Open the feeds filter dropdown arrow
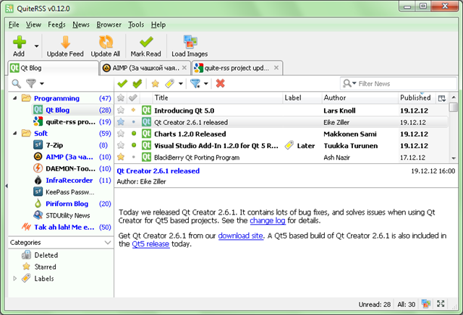The width and height of the screenshot is (463, 315). [42, 84]
